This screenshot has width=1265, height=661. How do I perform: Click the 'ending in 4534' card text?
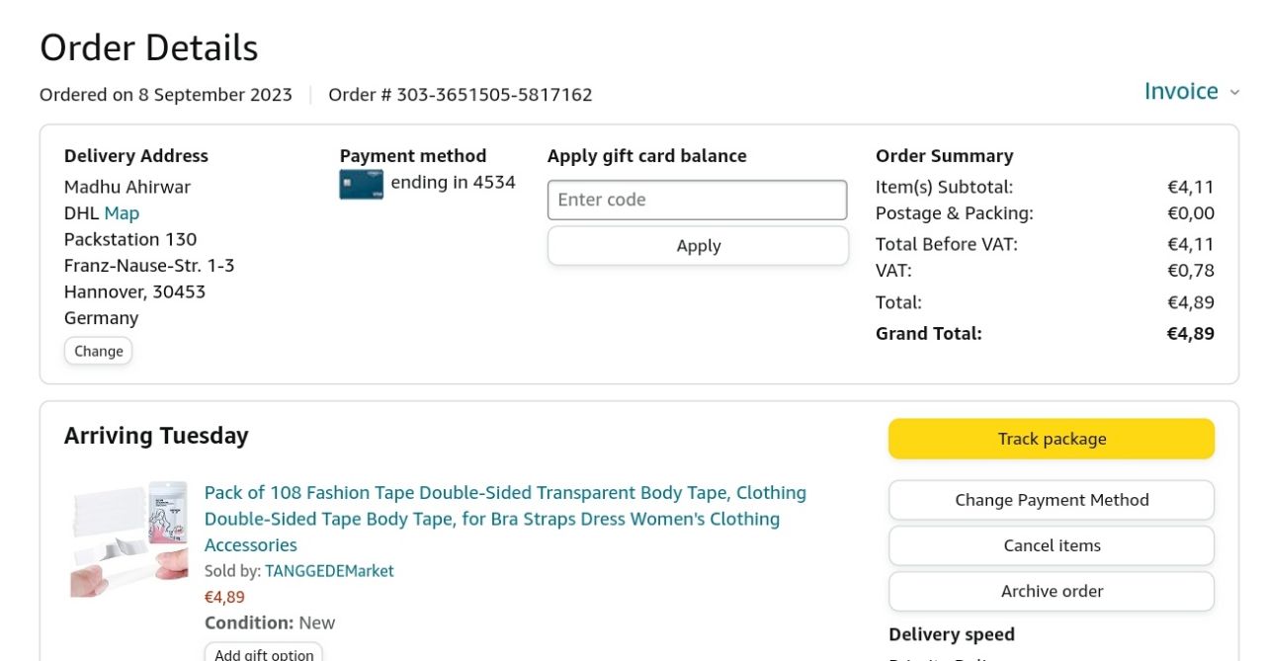(453, 183)
